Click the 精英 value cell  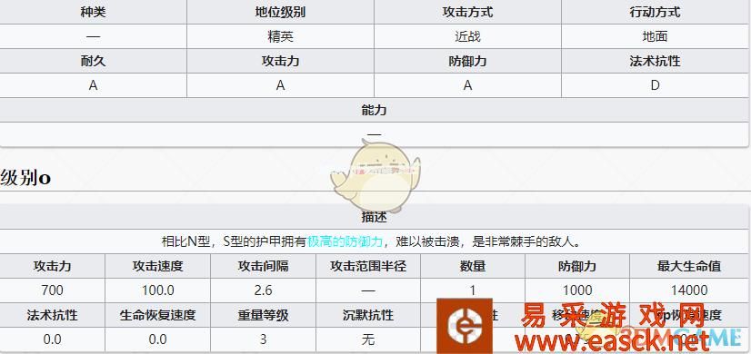point(281,36)
